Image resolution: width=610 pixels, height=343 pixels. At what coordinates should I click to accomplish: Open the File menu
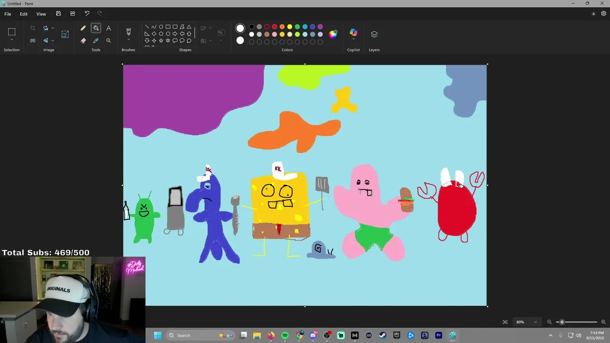pyautogui.click(x=8, y=14)
